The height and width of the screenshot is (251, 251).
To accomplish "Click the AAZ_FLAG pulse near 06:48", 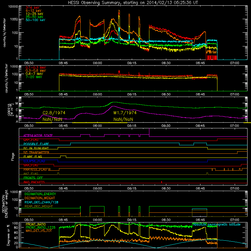I will tap(207, 174).
